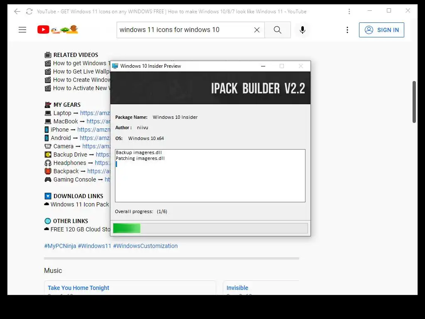This screenshot has height=319, width=425.
Task: Click the 'Overall progress: (1/6)' label
Action: pyautogui.click(x=141, y=211)
